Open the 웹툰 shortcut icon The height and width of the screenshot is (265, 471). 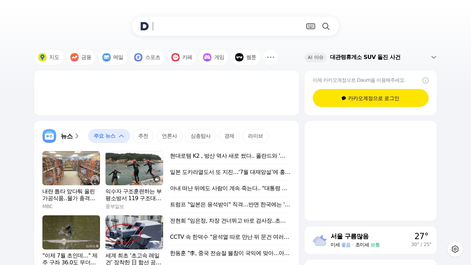(x=239, y=57)
